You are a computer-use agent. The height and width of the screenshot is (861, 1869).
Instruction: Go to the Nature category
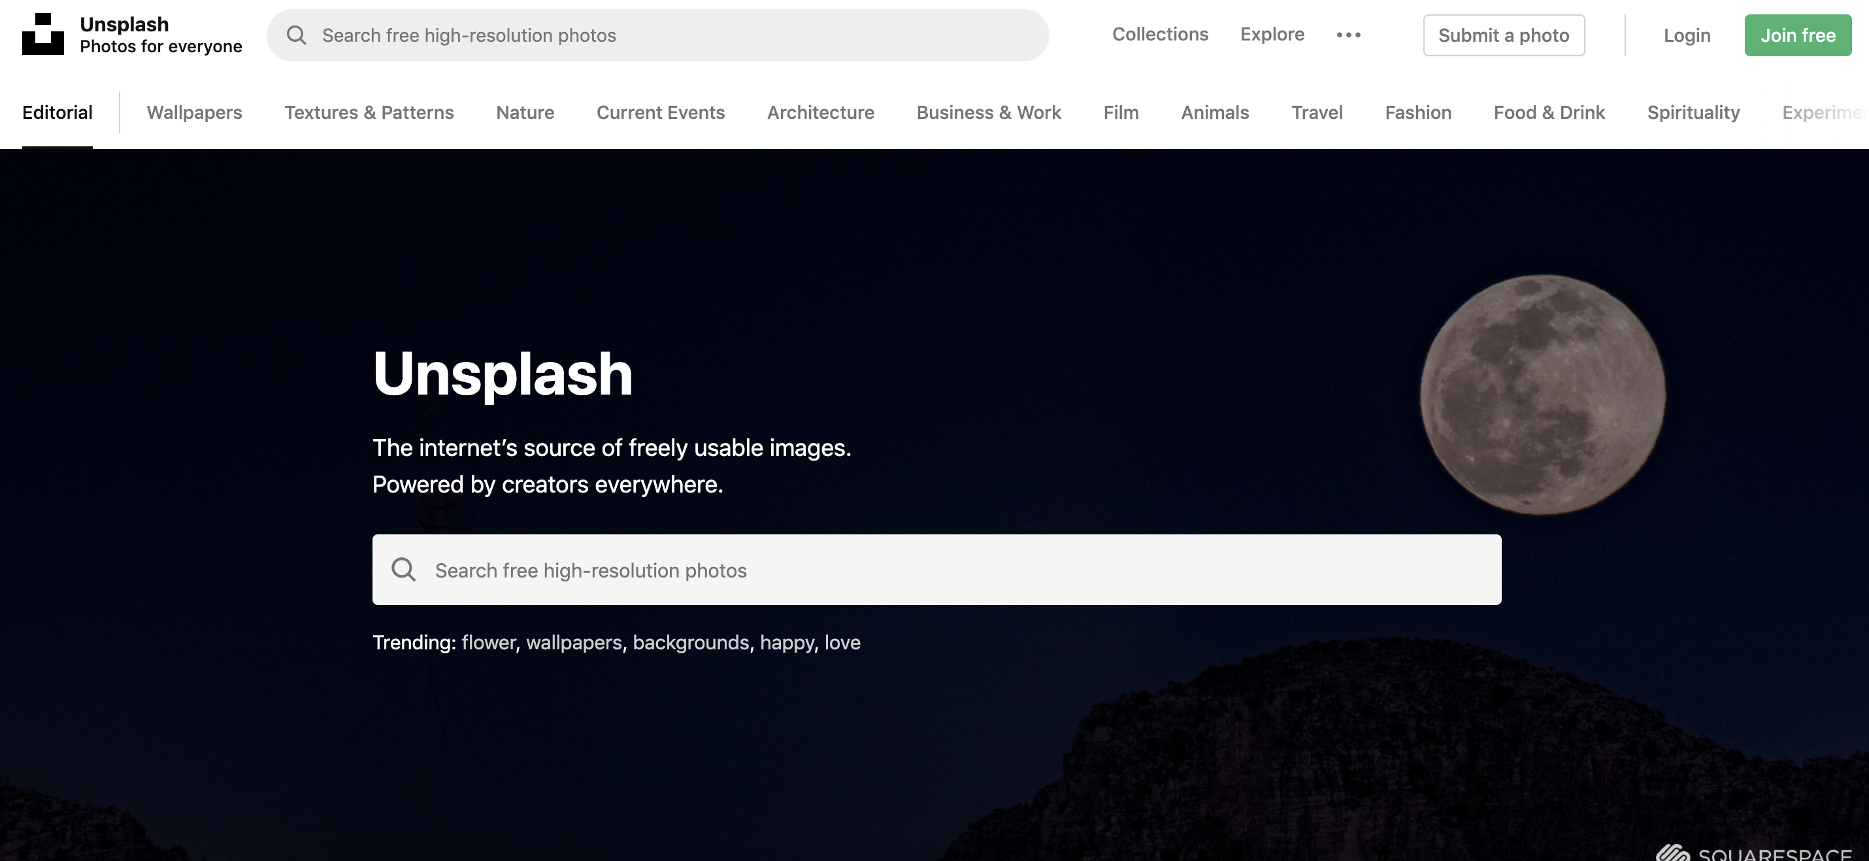coord(525,112)
